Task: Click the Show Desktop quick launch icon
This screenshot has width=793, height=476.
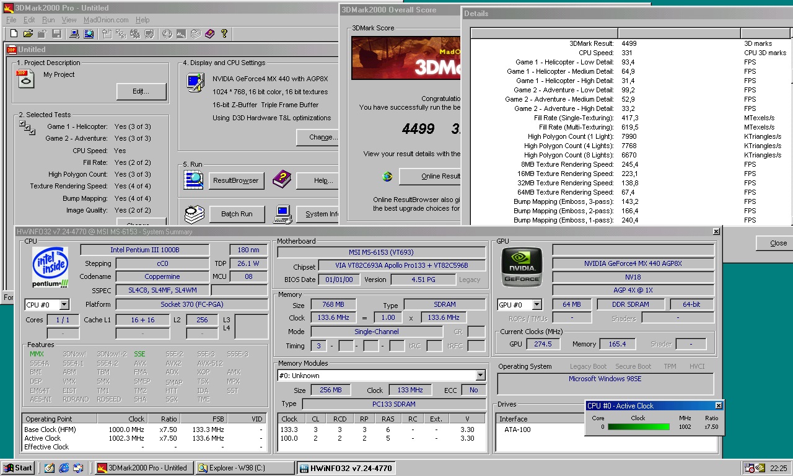Action: 50,468
